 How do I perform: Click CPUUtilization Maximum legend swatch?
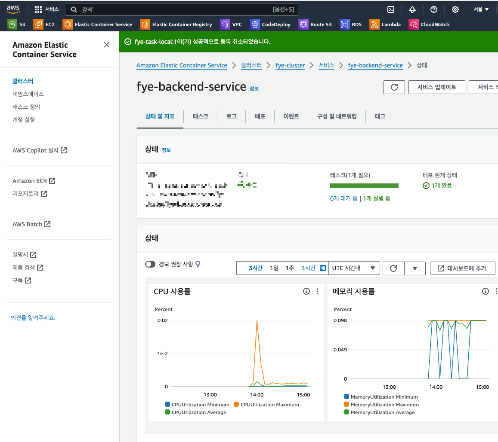(x=236, y=404)
